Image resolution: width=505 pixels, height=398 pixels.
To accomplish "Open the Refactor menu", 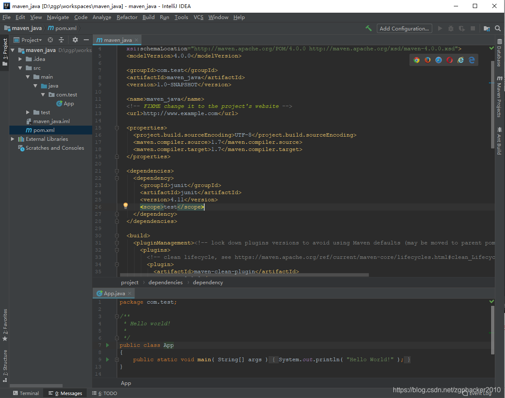I will [x=127, y=17].
